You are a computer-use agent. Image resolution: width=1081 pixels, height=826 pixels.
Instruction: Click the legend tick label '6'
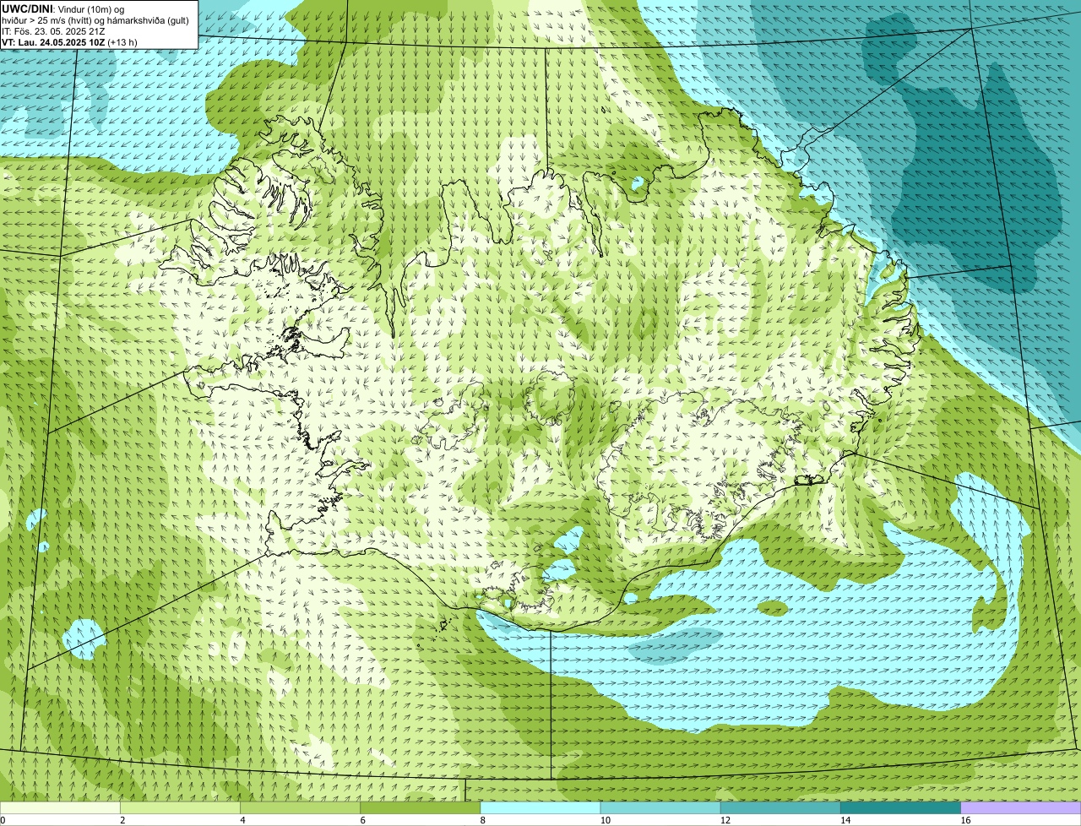(362, 820)
